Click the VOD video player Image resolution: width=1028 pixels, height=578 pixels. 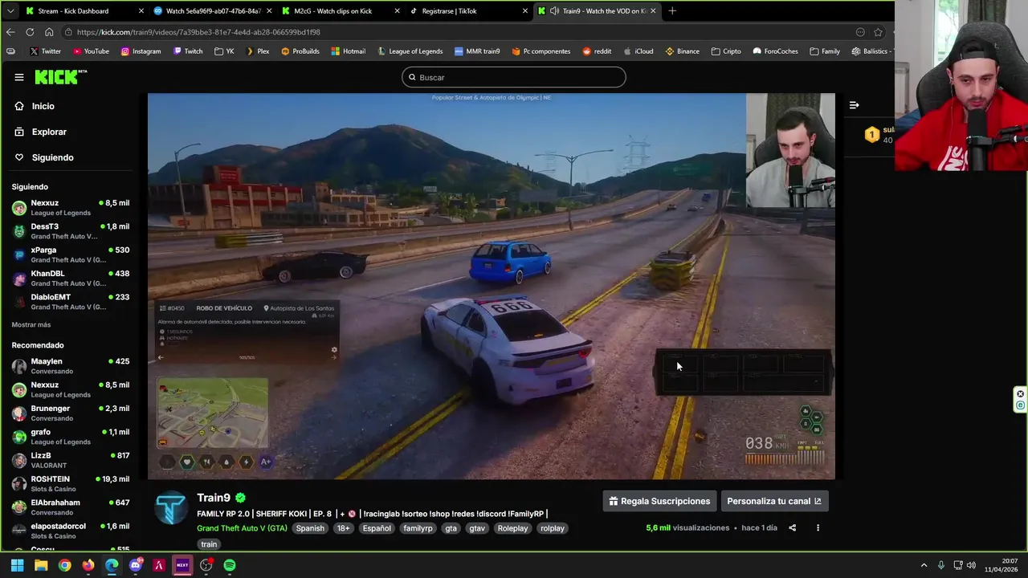491,286
